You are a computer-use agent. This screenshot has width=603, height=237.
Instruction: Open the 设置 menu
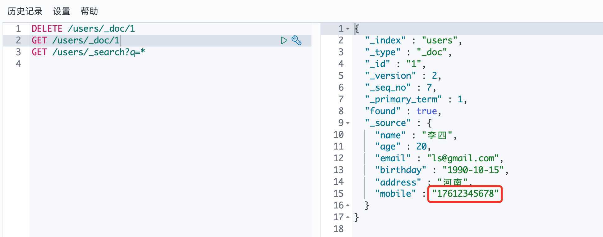62,11
